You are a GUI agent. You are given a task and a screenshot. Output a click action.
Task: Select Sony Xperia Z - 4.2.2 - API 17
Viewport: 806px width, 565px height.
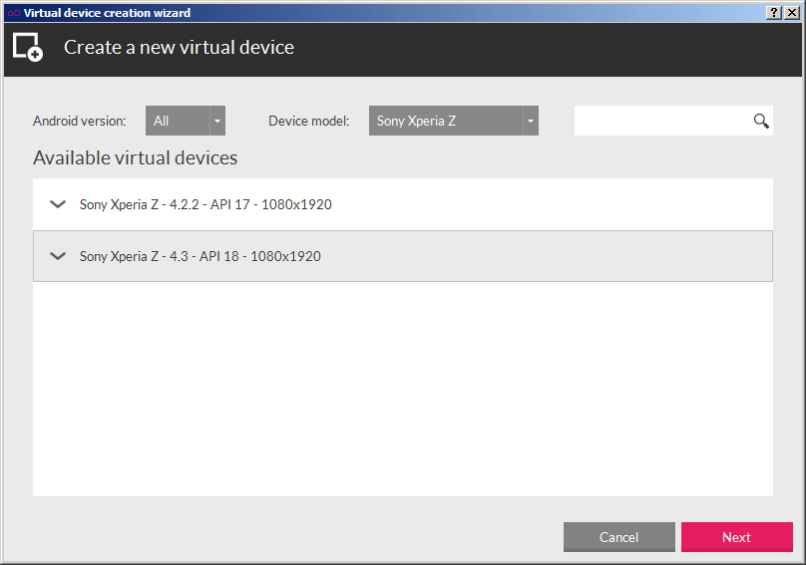pyautogui.click(x=403, y=204)
